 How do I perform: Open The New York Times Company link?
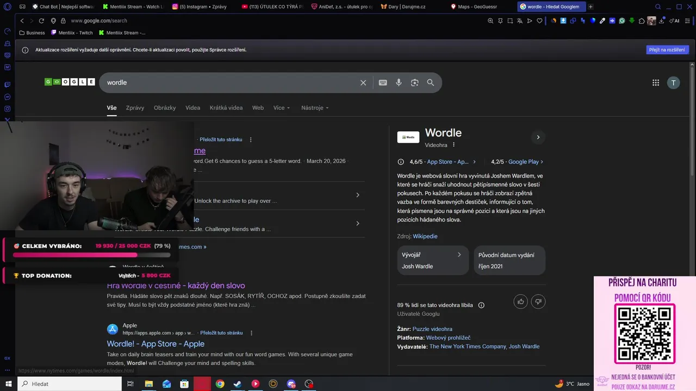pyautogui.click(x=468, y=346)
